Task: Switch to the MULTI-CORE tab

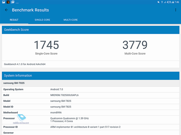Action: pos(71,20)
